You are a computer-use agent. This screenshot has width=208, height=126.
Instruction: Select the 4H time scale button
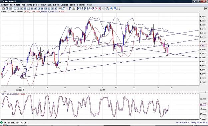click(42, 9)
